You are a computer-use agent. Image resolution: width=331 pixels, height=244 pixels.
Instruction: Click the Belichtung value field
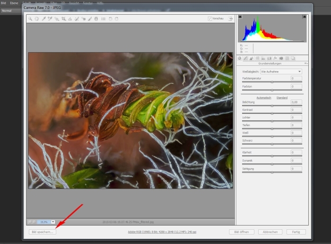click(296, 102)
